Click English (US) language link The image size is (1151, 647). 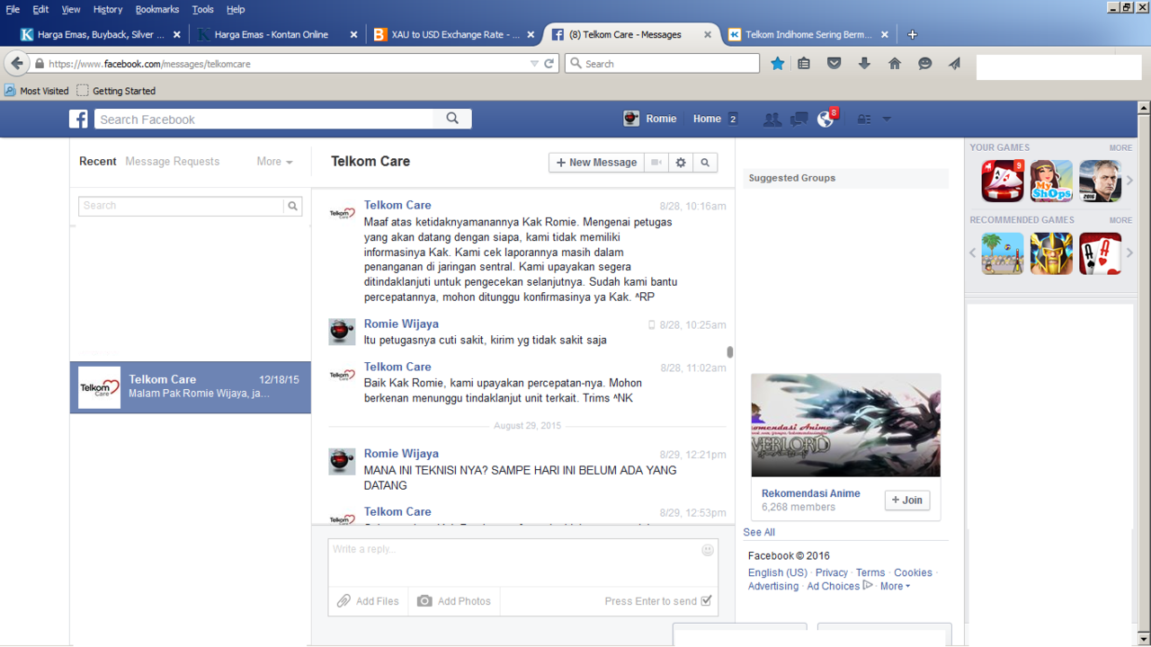(x=778, y=572)
